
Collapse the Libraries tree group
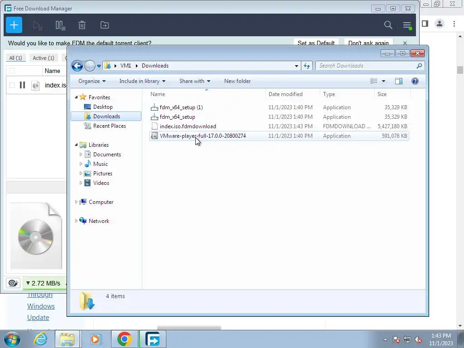pos(76,145)
